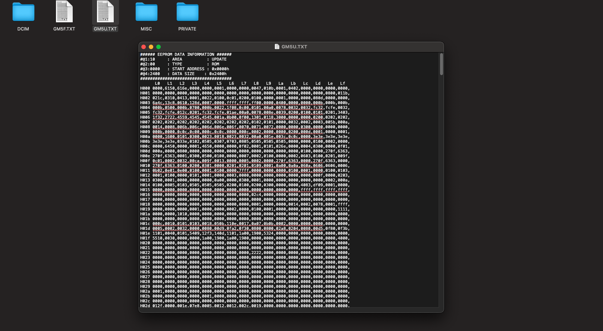Click the H02c row label
This screenshot has width=603, height=331.
(x=145, y=301)
